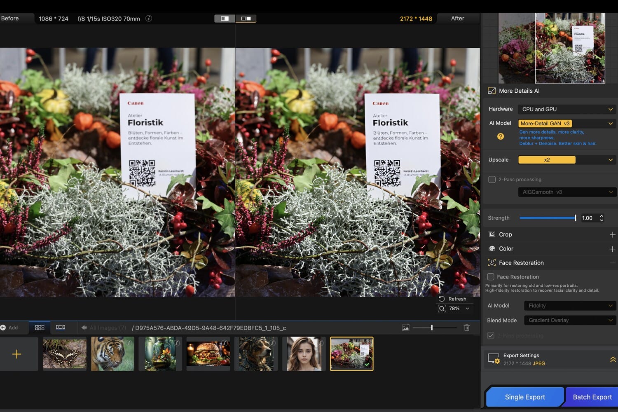Switch to filmstrip thumbnail layout
Image resolution: width=618 pixels, height=412 pixels.
[61, 327]
